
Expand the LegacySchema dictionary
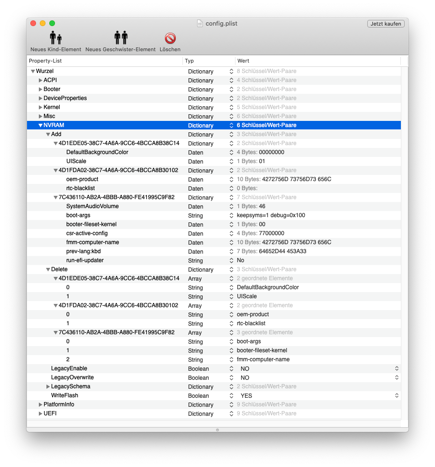pos(48,386)
